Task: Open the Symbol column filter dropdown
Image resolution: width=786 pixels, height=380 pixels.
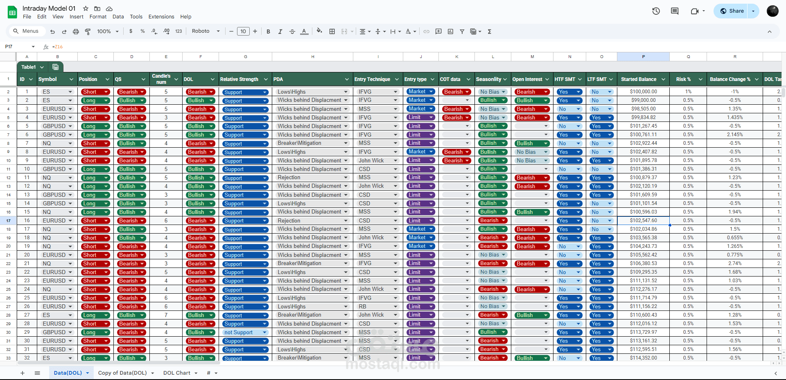Action: 71,79
